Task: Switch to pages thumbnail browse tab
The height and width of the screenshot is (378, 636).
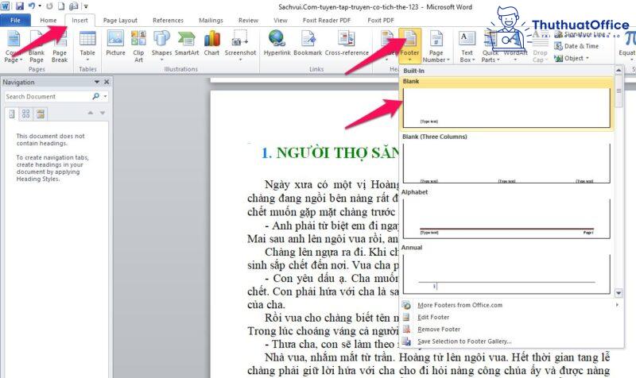Action: click(x=26, y=114)
